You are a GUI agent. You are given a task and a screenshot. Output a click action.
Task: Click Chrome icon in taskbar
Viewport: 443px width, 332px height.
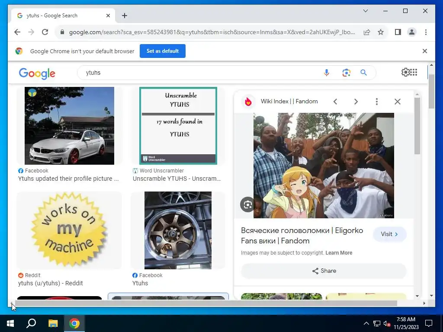click(74, 323)
